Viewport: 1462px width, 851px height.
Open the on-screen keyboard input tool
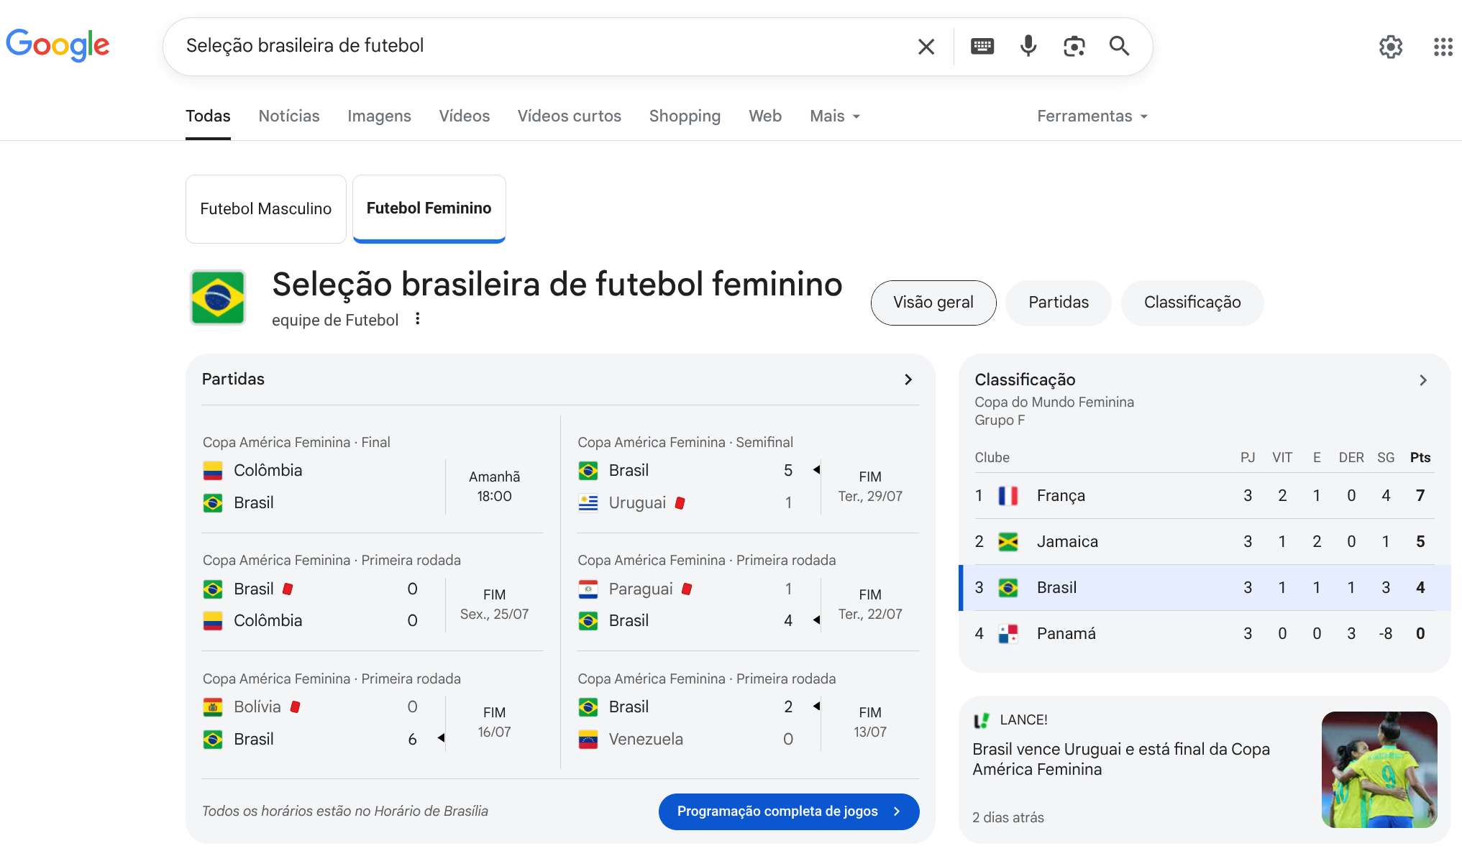982,47
